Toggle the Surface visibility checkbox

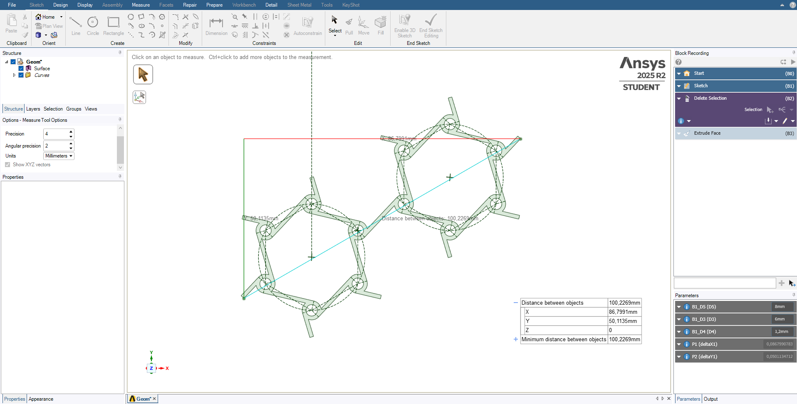(x=21, y=69)
